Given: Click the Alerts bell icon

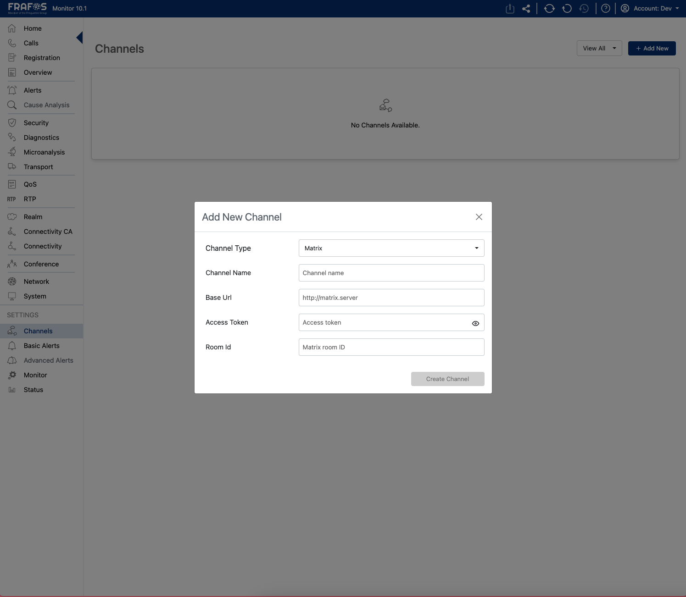Looking at the screenshot, I should 12,90.
